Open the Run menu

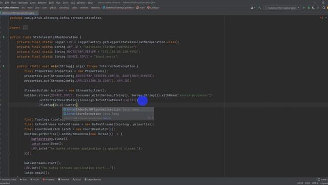(x=58, y=3)
